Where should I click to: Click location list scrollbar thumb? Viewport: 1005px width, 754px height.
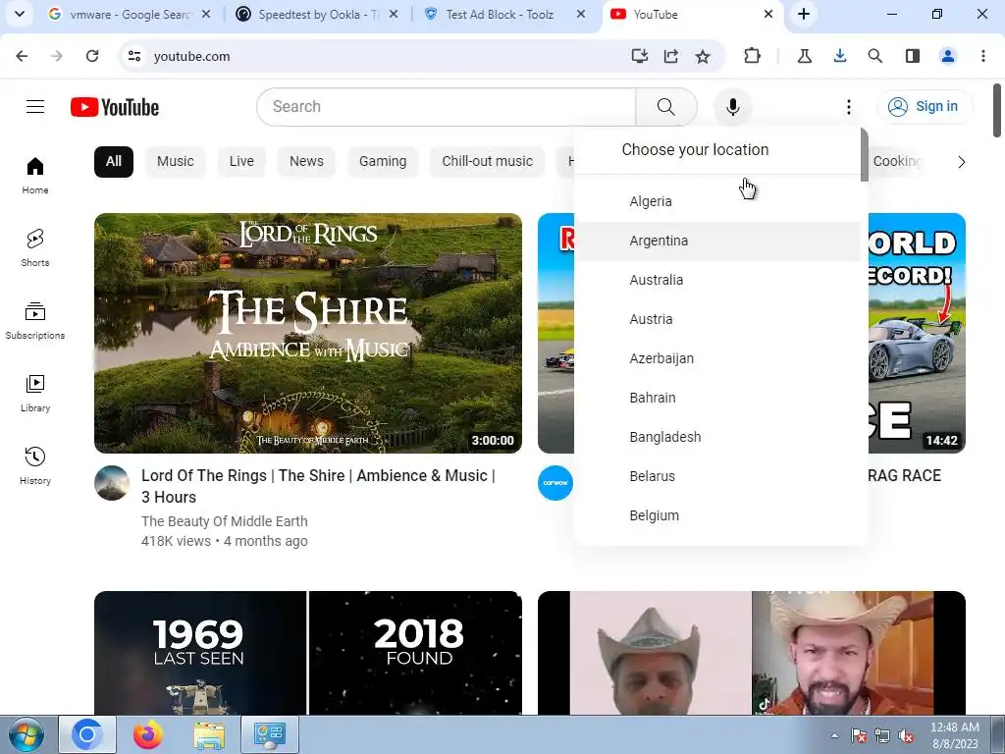coord(864,155)
